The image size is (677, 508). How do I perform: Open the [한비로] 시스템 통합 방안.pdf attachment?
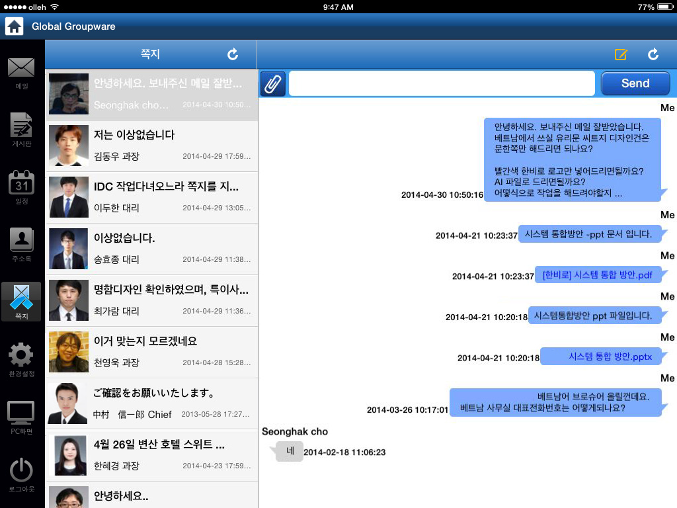coord(597,275)
